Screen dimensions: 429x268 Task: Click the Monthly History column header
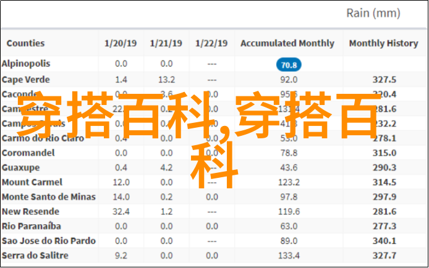point(384,43)
